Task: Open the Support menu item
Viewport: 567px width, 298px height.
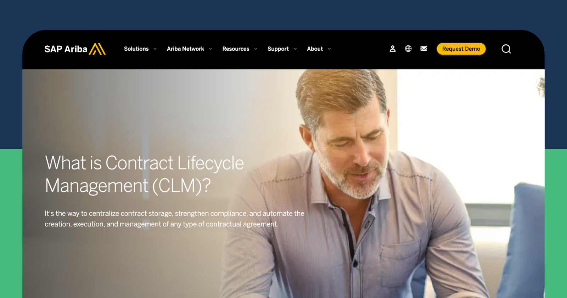Action: click(278, 49)
